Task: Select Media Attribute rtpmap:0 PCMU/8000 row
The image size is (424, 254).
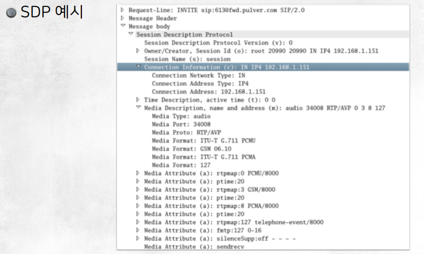Action: pyautogui.click(x=211, y=173)
